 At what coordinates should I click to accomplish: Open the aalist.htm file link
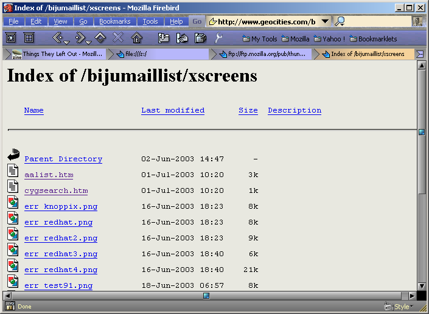tap(49, 175)
